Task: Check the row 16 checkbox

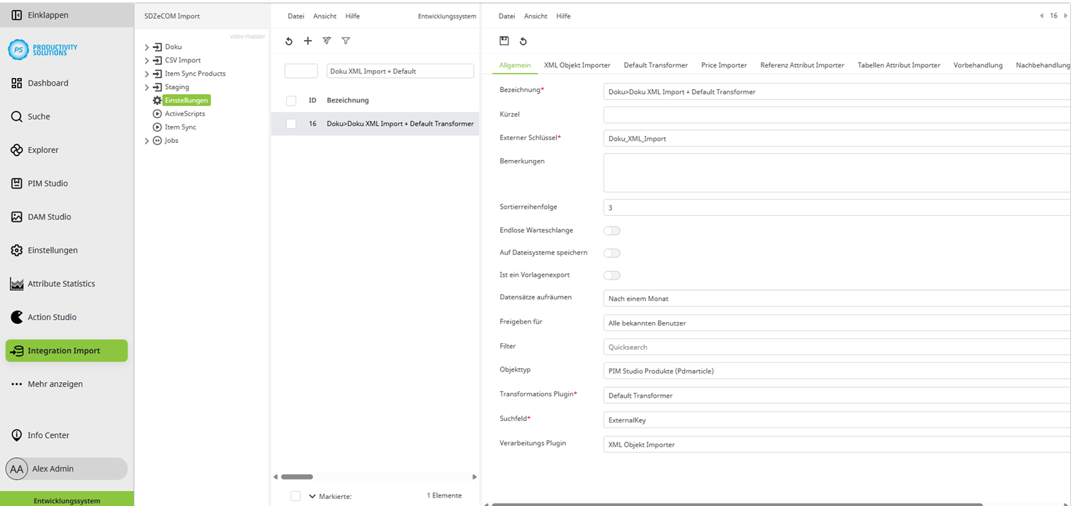Action: pyautogui.click(x=291, y=124)
